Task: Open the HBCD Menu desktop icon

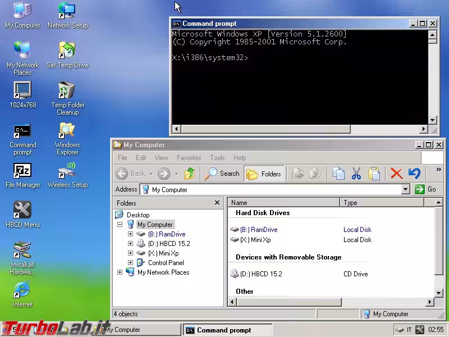Action: tap(22, 211)
